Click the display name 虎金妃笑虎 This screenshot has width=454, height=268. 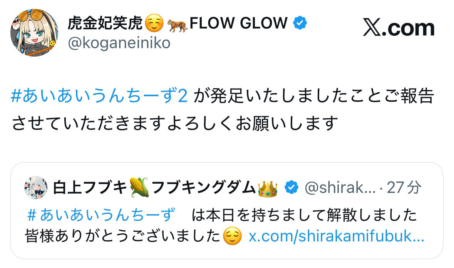[x=105, y=24]
